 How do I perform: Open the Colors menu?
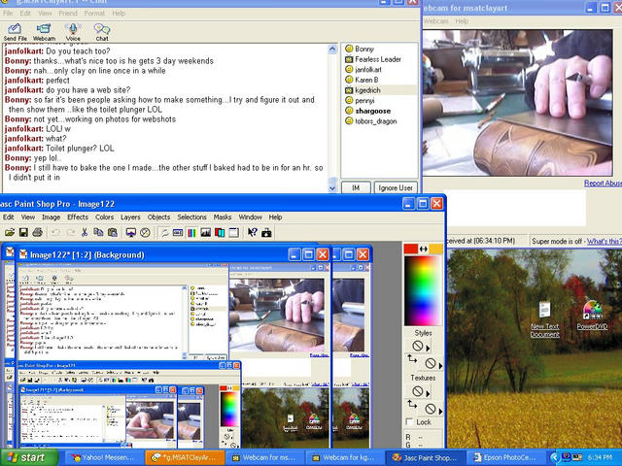pyautogui.click(x=104, y=217)
